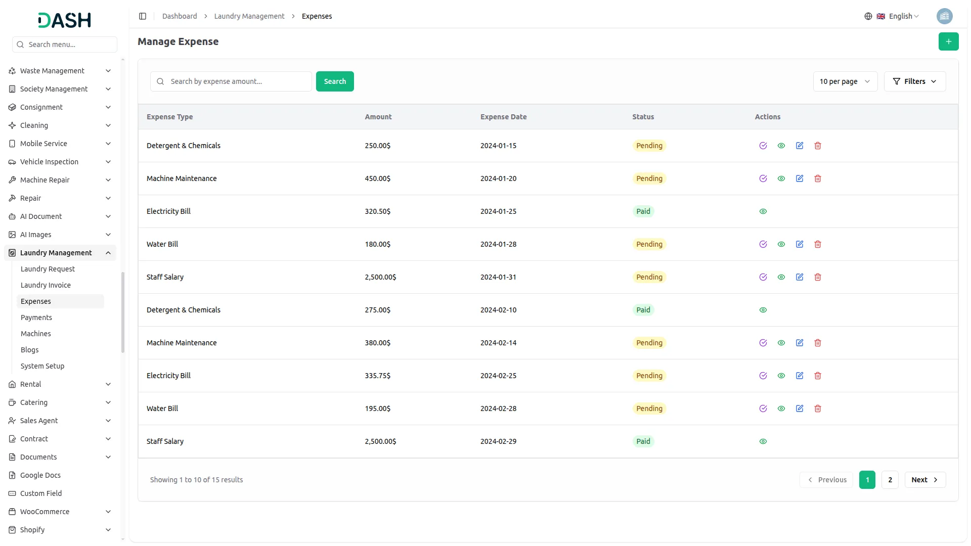971x546 pixels.
Task: Show details of the paid Staff Salary
Action: click(x=763, y=441)
